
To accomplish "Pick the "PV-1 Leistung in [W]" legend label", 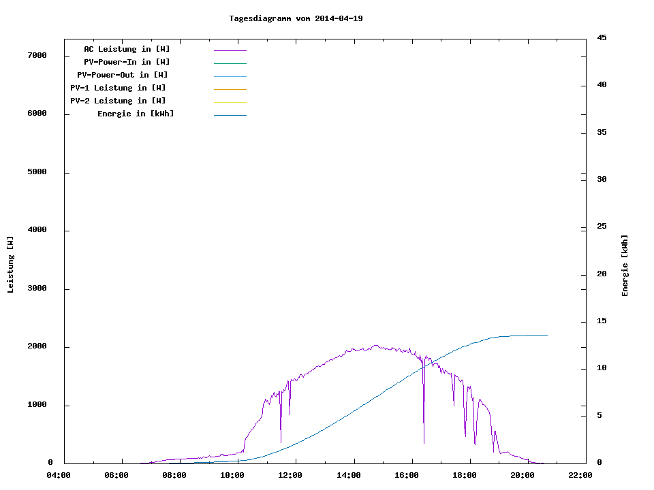I will [118, 88].
